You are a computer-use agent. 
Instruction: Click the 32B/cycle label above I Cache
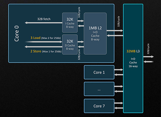coord(79,12)
